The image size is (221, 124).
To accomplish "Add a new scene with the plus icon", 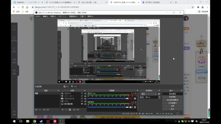I will click(36, 110).
